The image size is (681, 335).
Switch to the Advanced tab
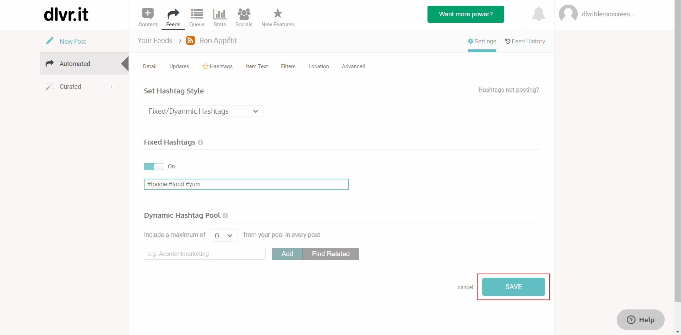[354, 66]
